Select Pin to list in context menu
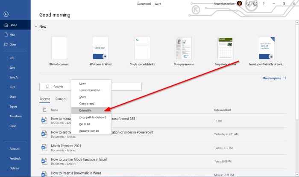 [91, 124]
